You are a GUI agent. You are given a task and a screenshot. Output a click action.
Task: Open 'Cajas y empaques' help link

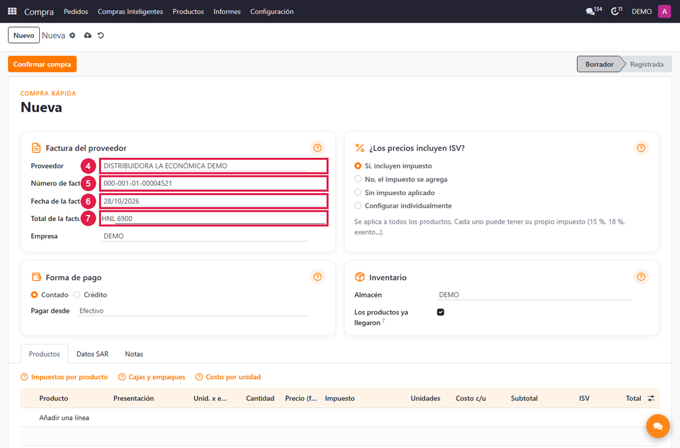[x=152, y=377]
